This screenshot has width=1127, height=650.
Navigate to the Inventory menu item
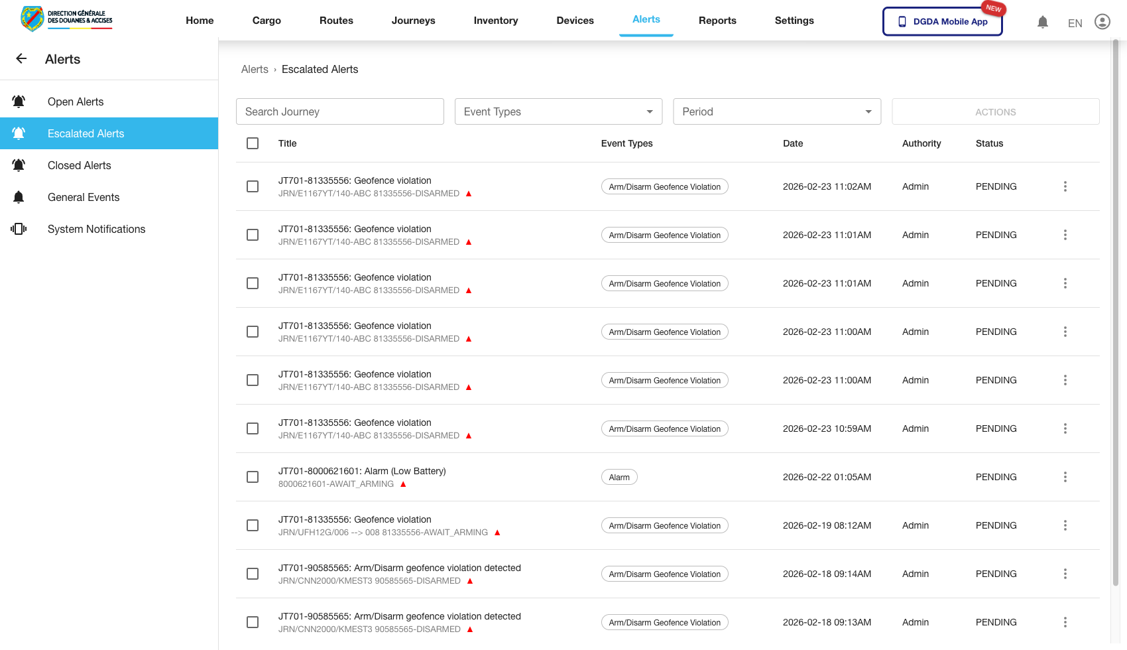pos(495,21)
